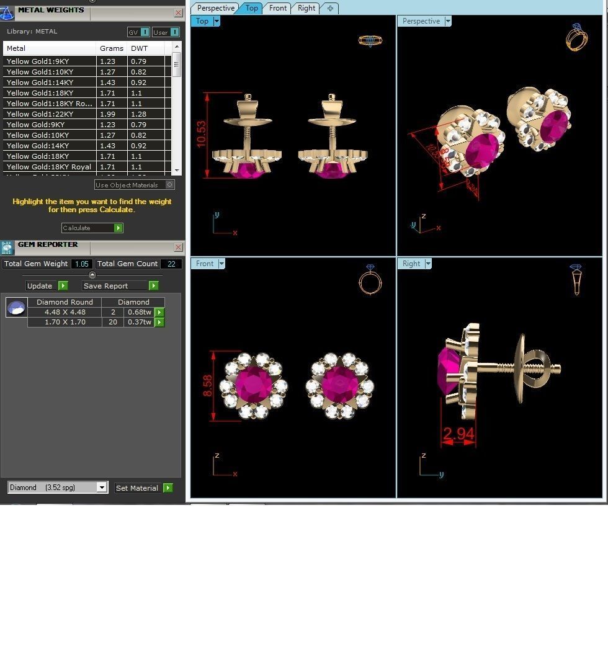Click green arrow next to Update
The image size is (608, 660).
pos(63,286)
